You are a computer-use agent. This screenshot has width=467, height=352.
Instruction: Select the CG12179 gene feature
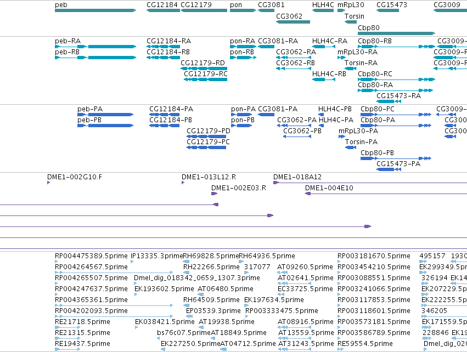click(204, 10)
